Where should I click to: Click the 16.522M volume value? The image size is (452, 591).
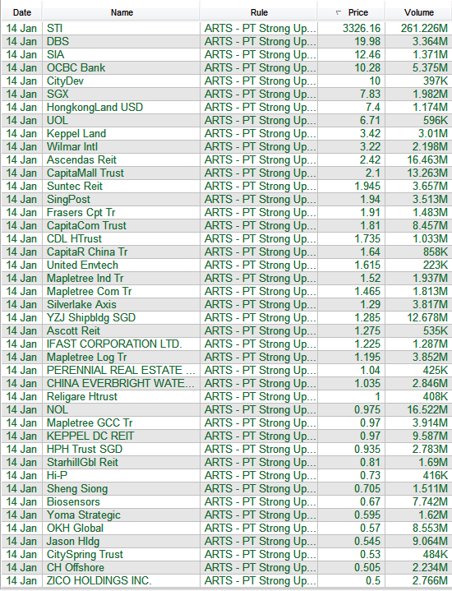[x=427, y=409]
